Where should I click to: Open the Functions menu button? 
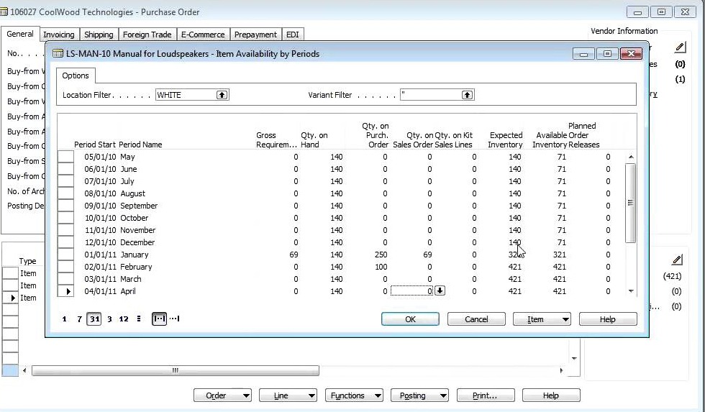[x=354, y=395]
